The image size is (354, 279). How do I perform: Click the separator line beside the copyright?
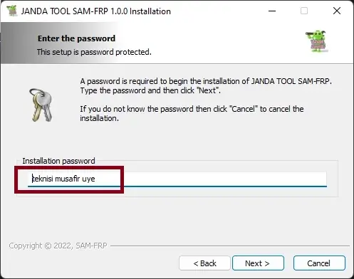tap(230, 246)
